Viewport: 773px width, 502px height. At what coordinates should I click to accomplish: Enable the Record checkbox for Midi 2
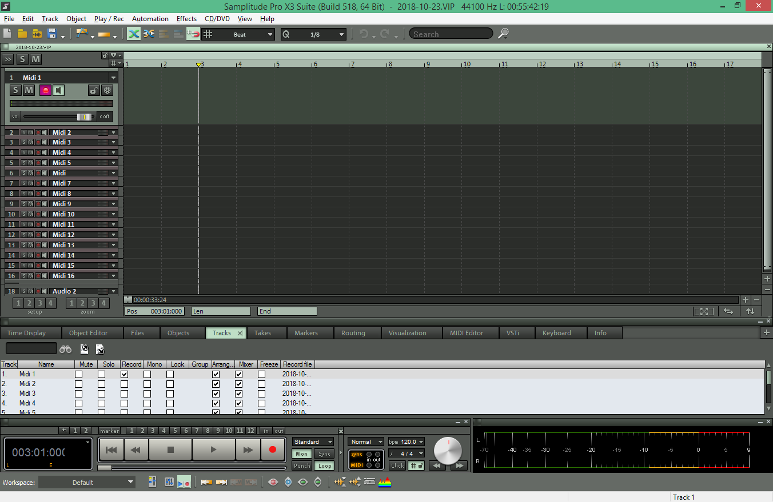[124, 384]
